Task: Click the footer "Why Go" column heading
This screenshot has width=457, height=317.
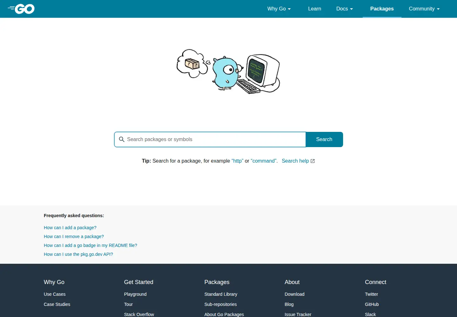Action: pyautogui.click(x=54, y=282)
